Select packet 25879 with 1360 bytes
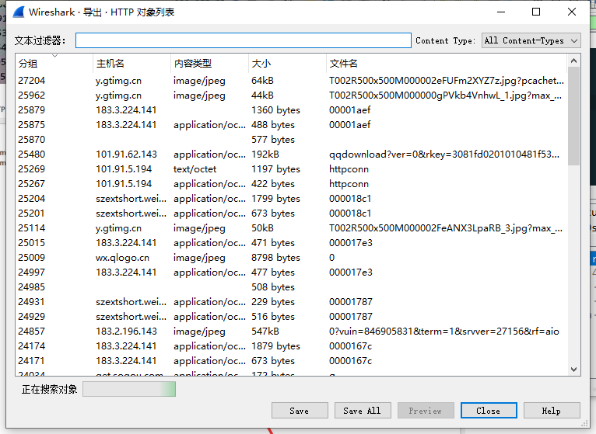The image size is (596, 434). click(x=291, y=110)
